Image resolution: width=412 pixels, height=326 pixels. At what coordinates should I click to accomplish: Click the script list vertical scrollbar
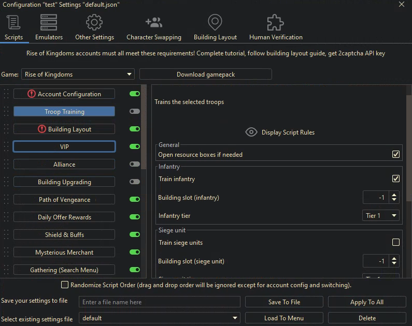[144, 127]
